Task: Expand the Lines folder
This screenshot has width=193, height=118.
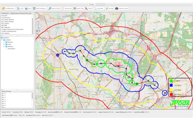Action: 4,44
